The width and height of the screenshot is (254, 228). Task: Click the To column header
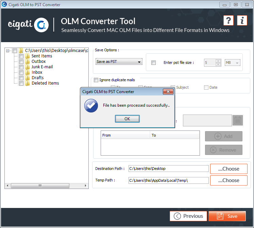click(x=175, y=135)
